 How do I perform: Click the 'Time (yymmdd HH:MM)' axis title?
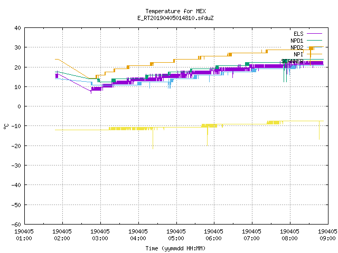(x=175, y=248)
